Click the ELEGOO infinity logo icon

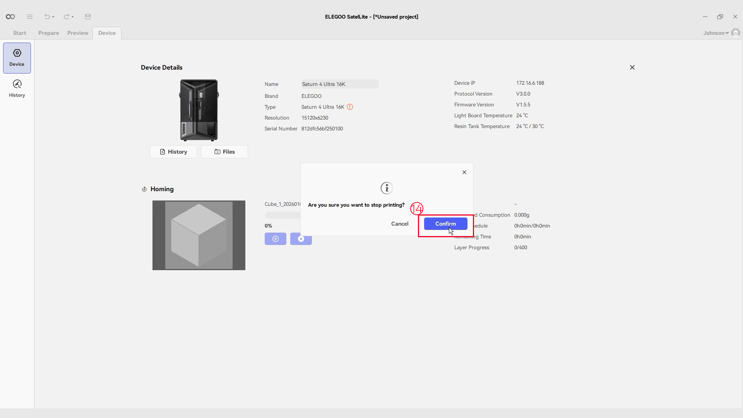[10, 17]
